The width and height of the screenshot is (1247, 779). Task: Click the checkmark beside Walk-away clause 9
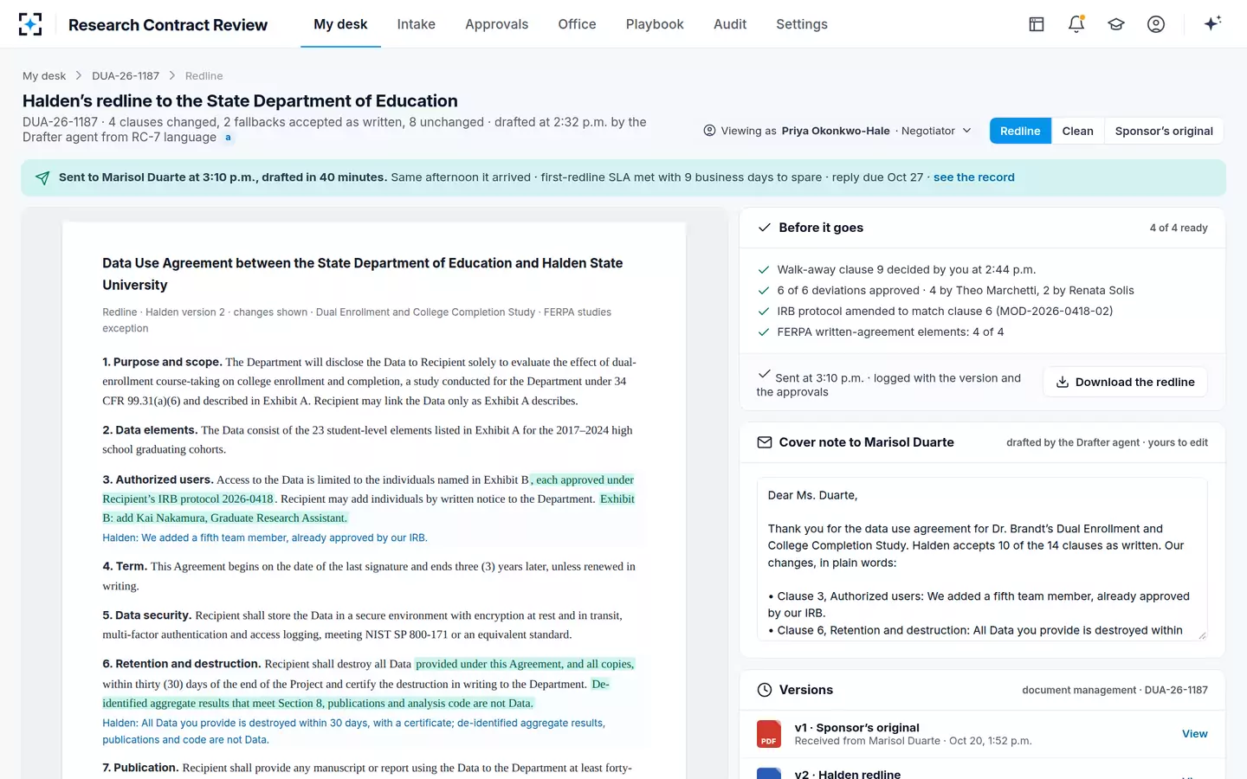[764, 270]
